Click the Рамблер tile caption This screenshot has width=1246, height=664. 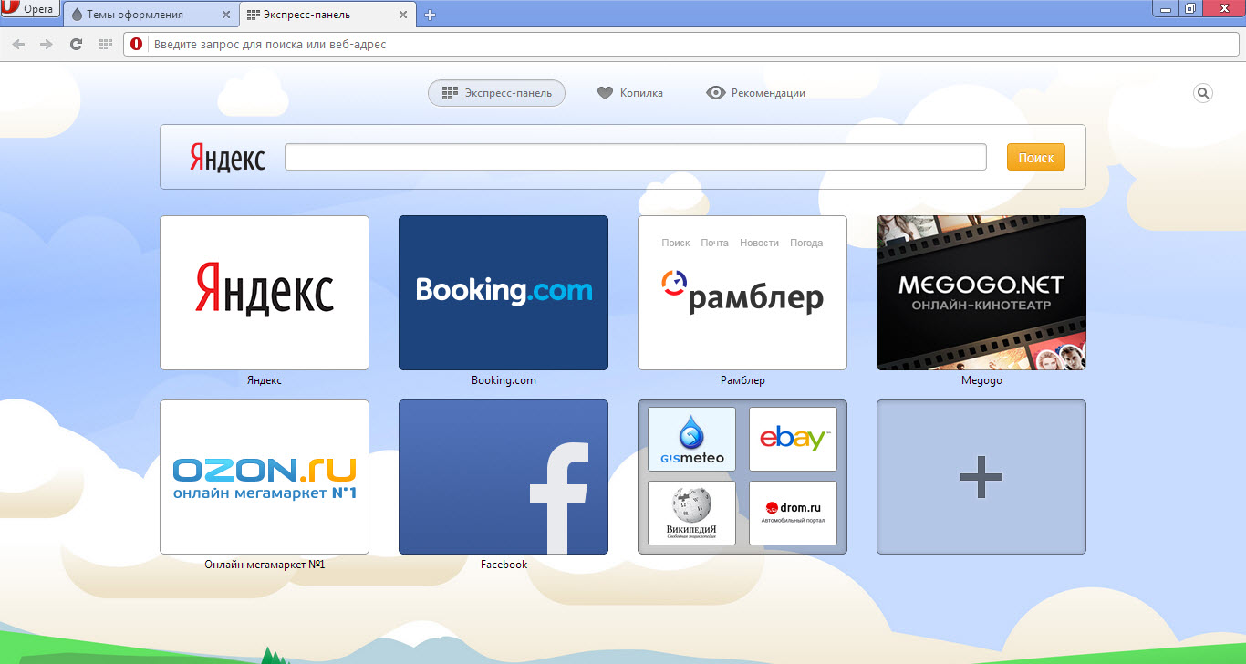coord(742,380)
